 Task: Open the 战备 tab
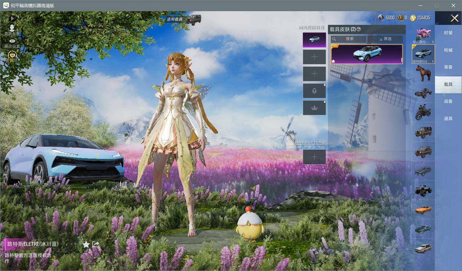click(448, 101)
